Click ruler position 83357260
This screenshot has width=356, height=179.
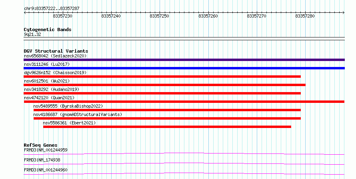click(208, 16)
